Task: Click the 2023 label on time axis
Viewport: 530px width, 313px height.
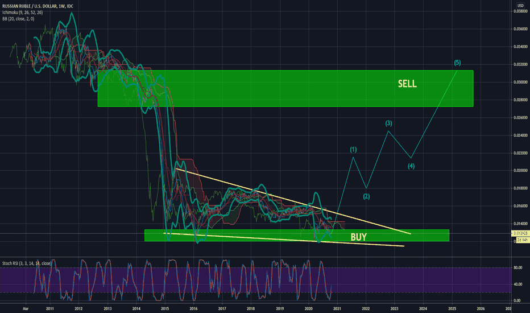Action: 394,308
